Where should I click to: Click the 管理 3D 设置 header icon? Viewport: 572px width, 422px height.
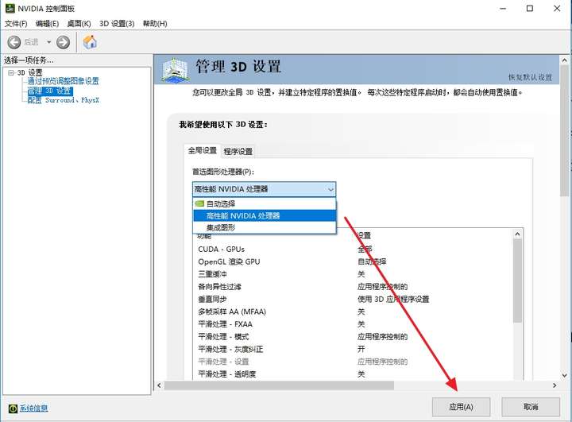[x=176, y=69]
